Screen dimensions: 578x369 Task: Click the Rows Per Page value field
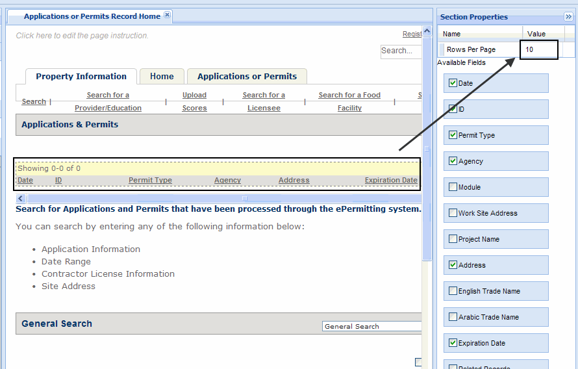[539, 50]
